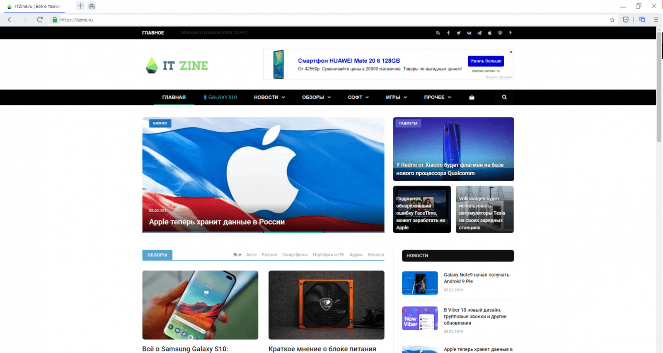Expand the ОБЗОРЫ dropdown menu

pos(317,97)
